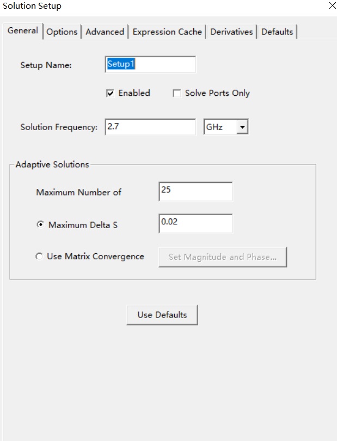This screenshot has height=441, width=337.
Task: Open the Advanced tab
Action: pos(105,32)
